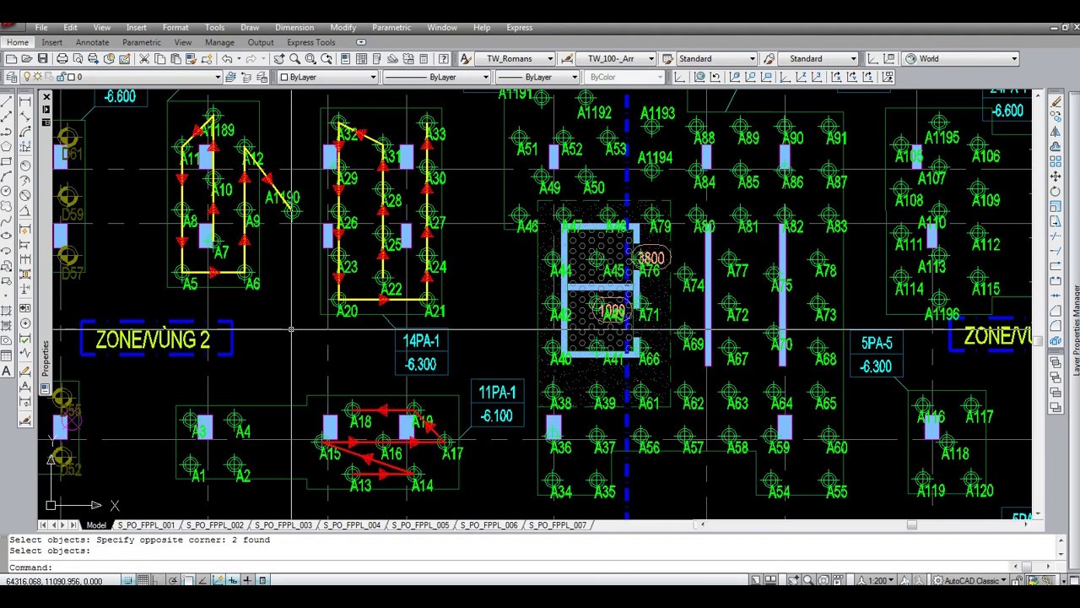
Task: Select the Circle draw tool
Action: [7, 192]
